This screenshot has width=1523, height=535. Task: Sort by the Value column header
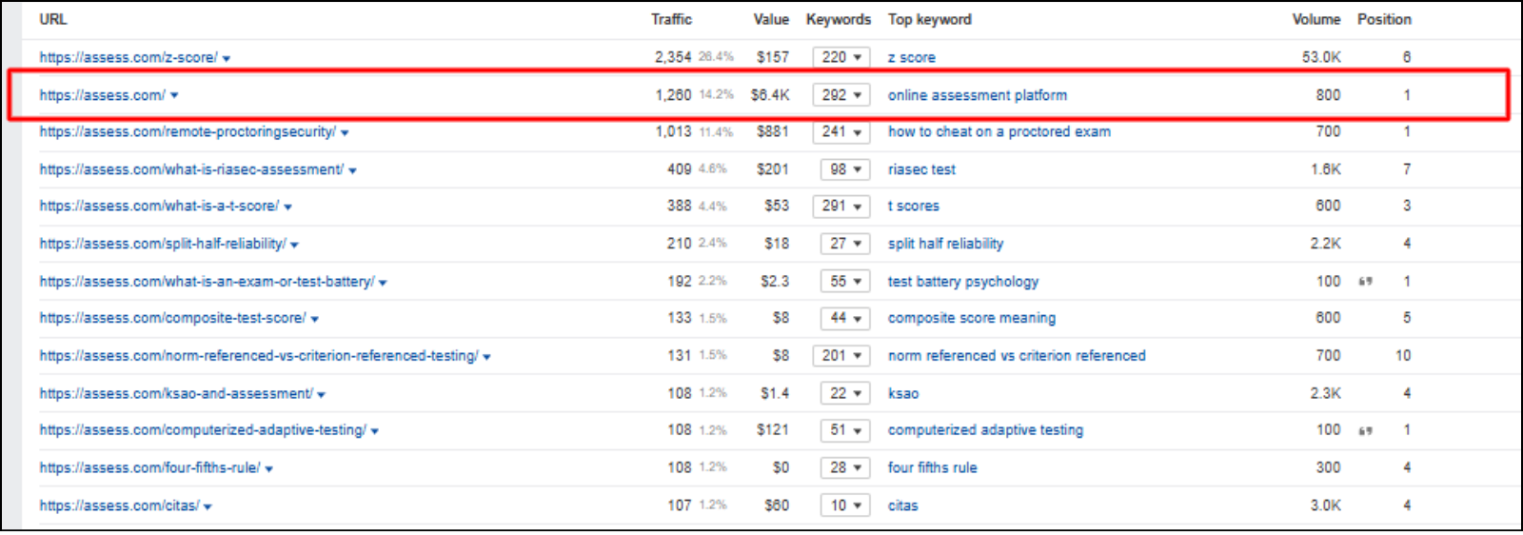[771, 19]
